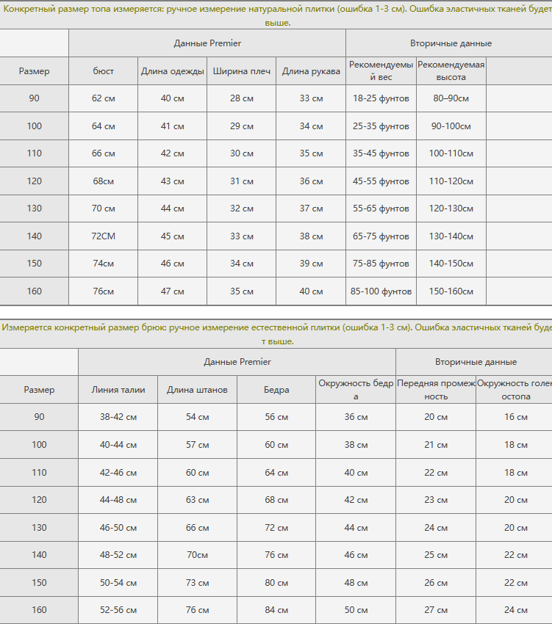
Task: Click the '85-100 фунтов' weight cell
Action: click(381, 291)
